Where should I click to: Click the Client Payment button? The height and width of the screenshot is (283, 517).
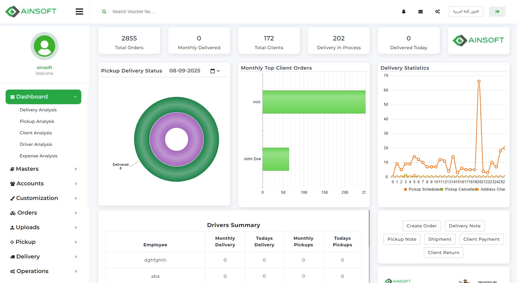click(x=481, y=239)
